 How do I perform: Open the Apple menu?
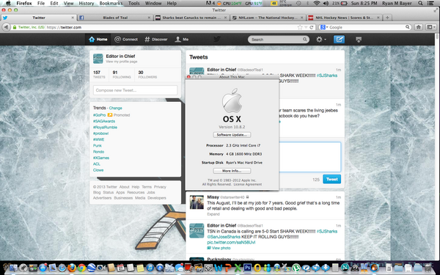[x=8, y=4]
